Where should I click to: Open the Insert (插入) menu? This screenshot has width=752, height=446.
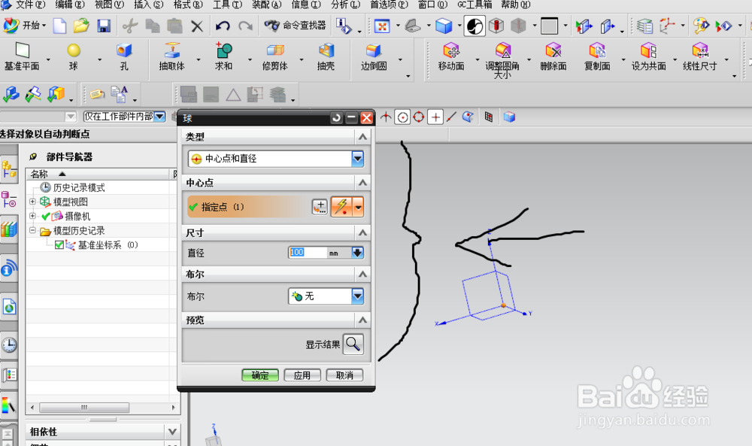[x=149, y=5]
